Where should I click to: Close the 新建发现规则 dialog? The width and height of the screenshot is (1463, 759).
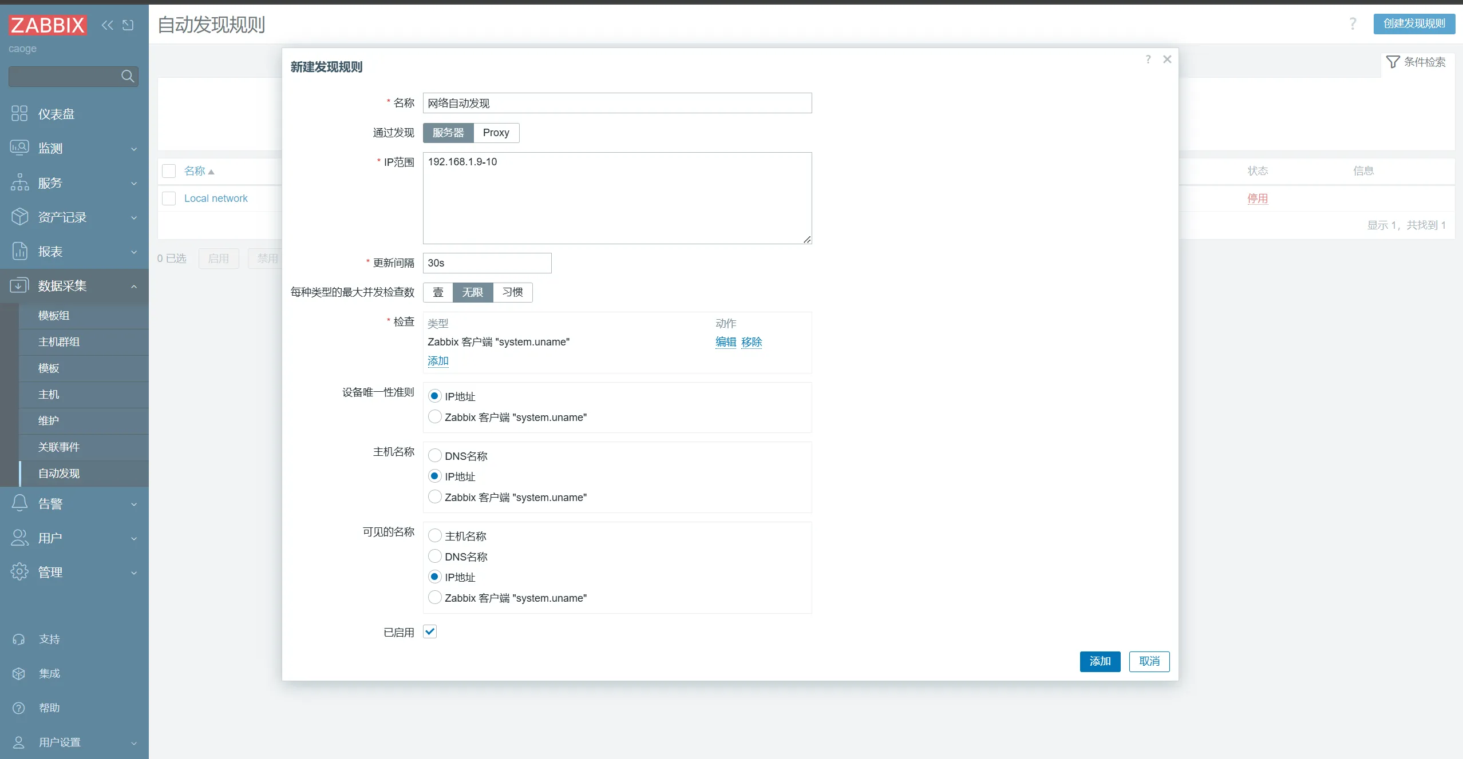pos(1168,59)
